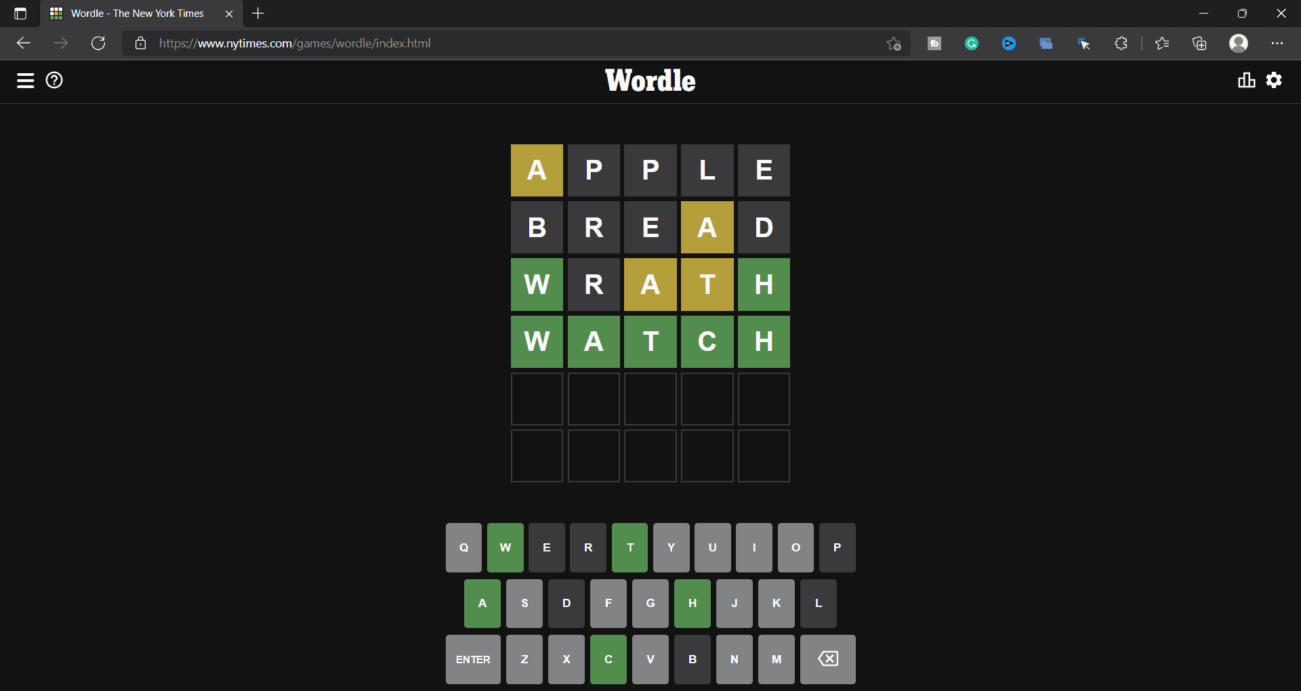Add this page to favorites star
The height and width of the screenshot is (691, 1301).
pyautogui.click(x=894, y=43)
